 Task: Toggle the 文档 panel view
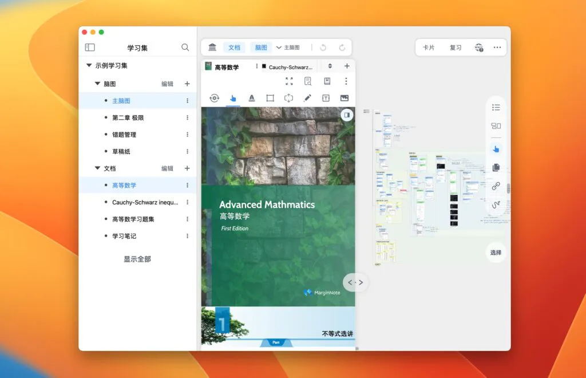click(234, 48)
